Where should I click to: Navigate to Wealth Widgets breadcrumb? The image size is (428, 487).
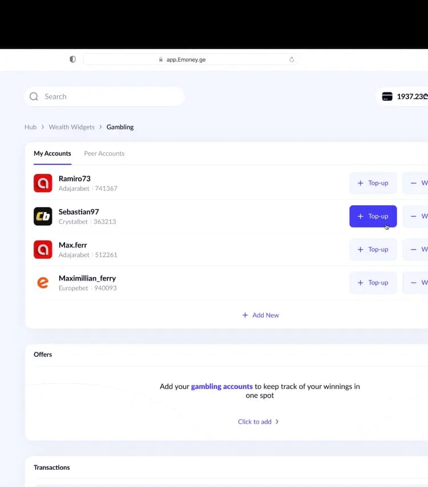point(71,127)
